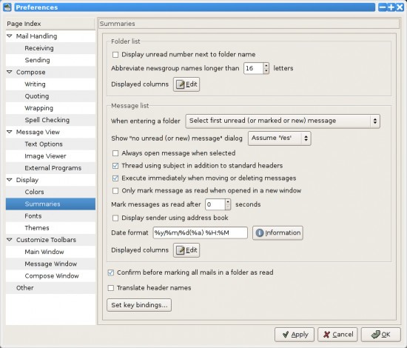Enable Display unread number next to folder name

coord(115,55)
